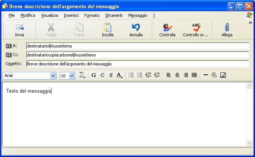
Task: Toggle underline (S) formatting
Action: 111,75
